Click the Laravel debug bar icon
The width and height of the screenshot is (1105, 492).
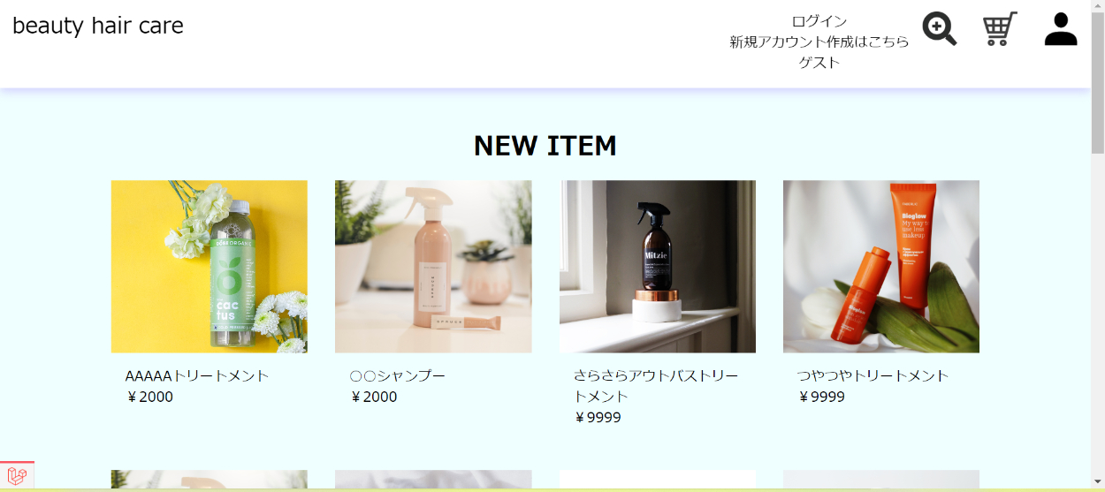(x=17, y=476)
